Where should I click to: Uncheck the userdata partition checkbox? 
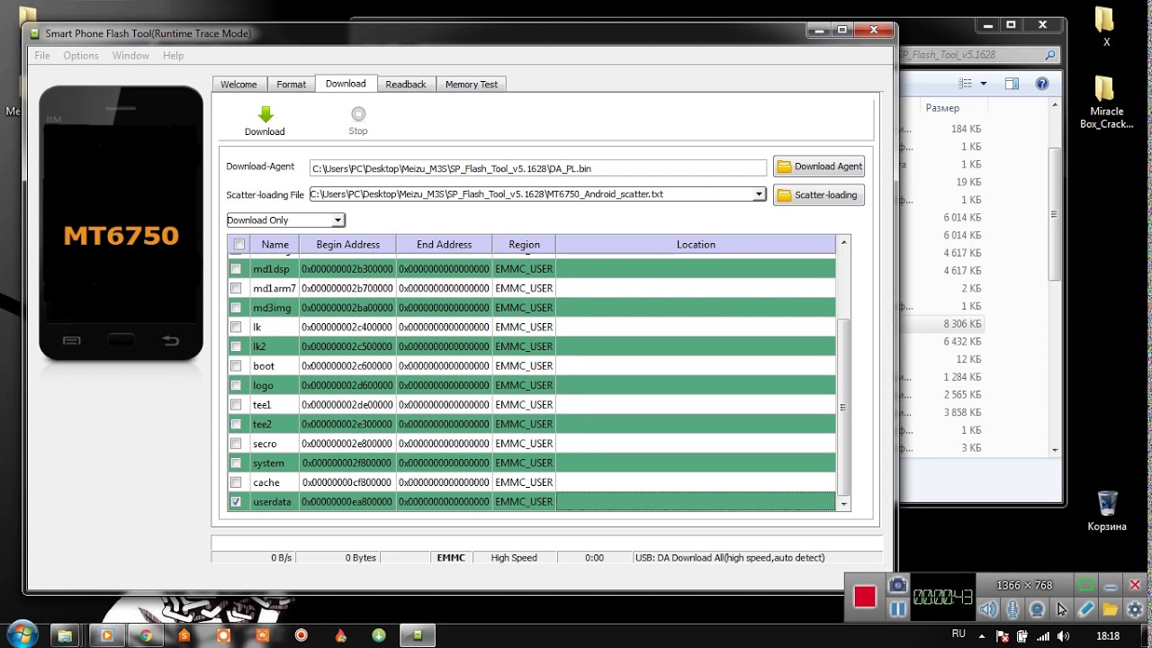click(x=236, y=501)
